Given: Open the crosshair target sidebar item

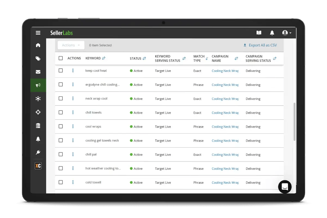Looking at the screenshot, I should coord(38,112).
